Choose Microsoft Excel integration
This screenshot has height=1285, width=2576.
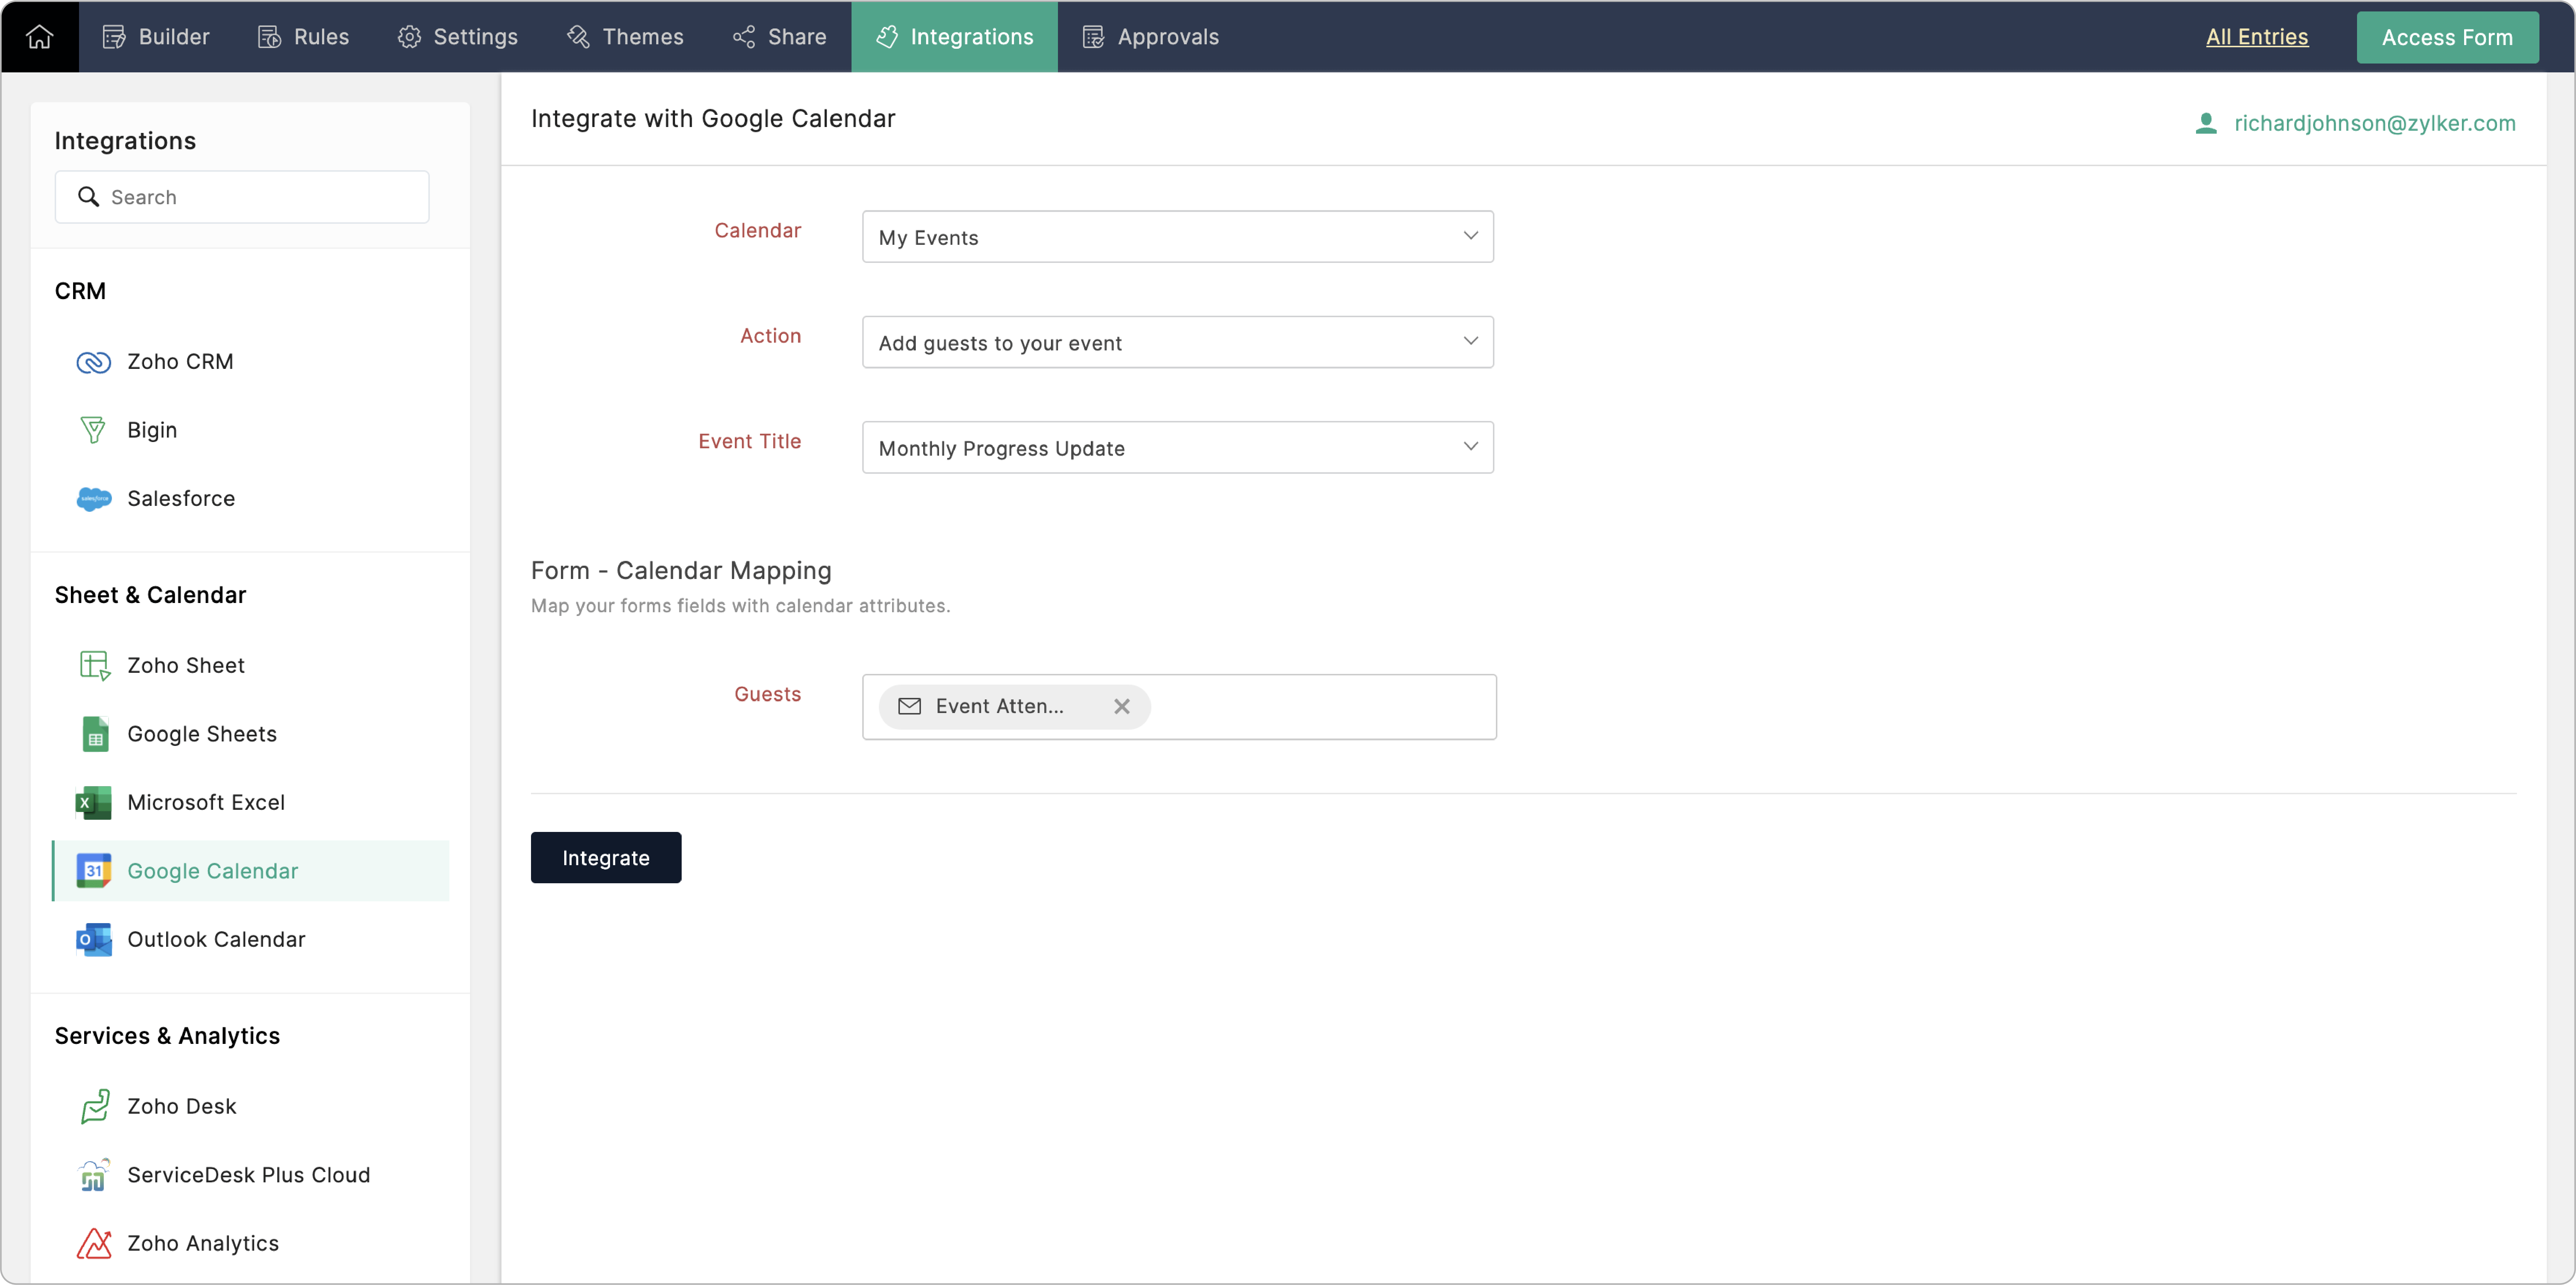coord(206,802)
